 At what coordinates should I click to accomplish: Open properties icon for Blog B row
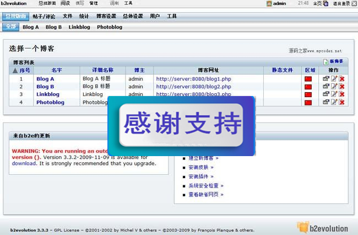[326, 86]
